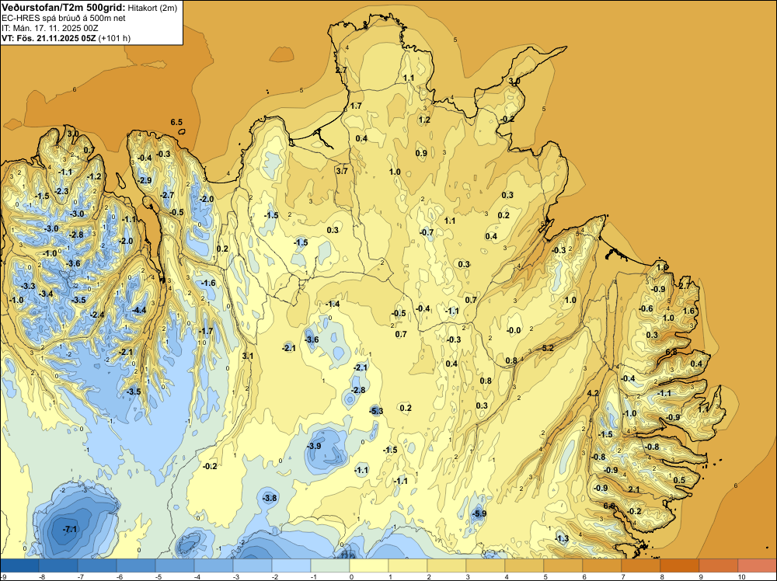The height and width of the screenshot is (581, 777).
Task: Select the '-0.6' temperature value
Action: click(646, 308)
